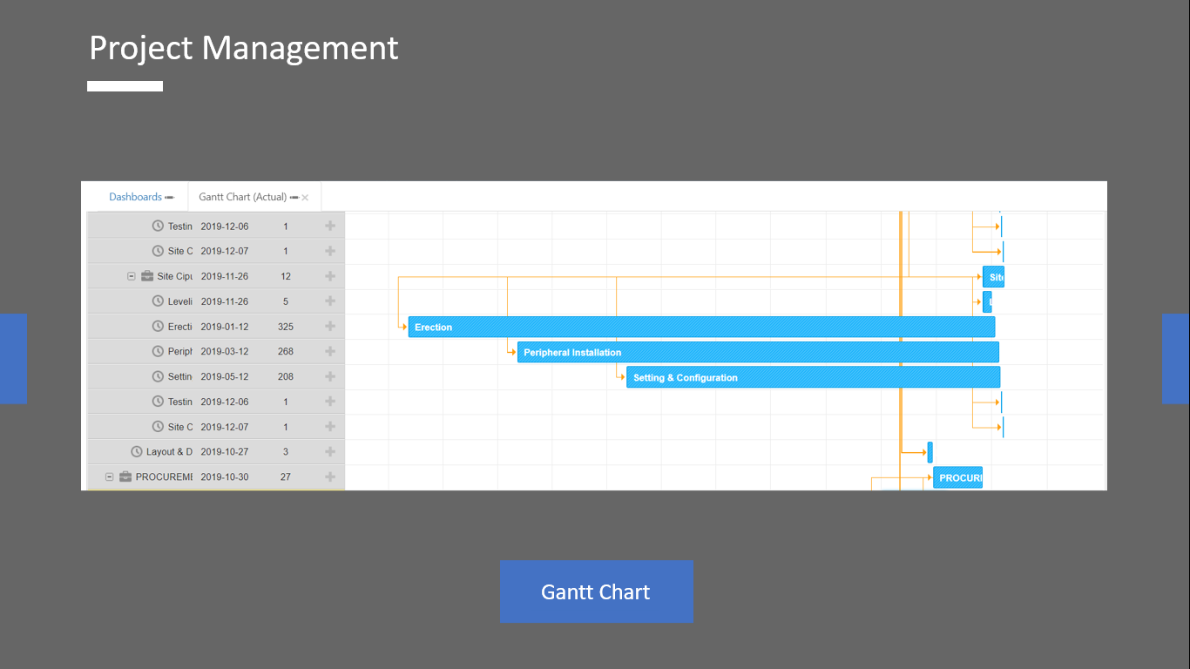
Task: Click the plus icon beside the PROCUREMENT row
Action: [x=330, y=476]
